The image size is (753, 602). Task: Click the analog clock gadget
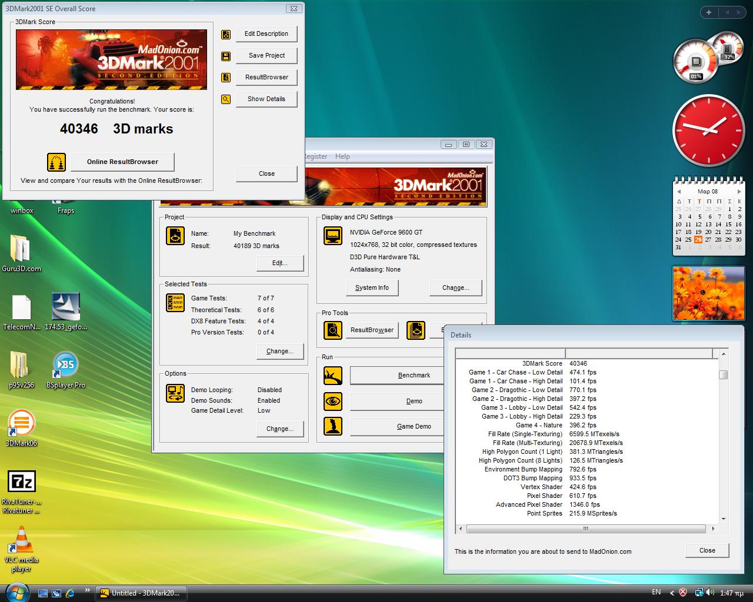click(x=708, y=131)
